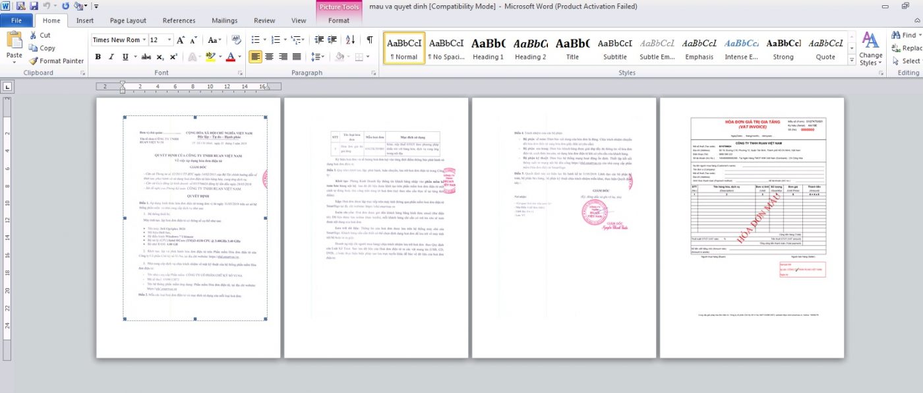Screen dimensions: 923x393
Task: Click the Copy icon in Clipboard group
Action: pos(33,48)
